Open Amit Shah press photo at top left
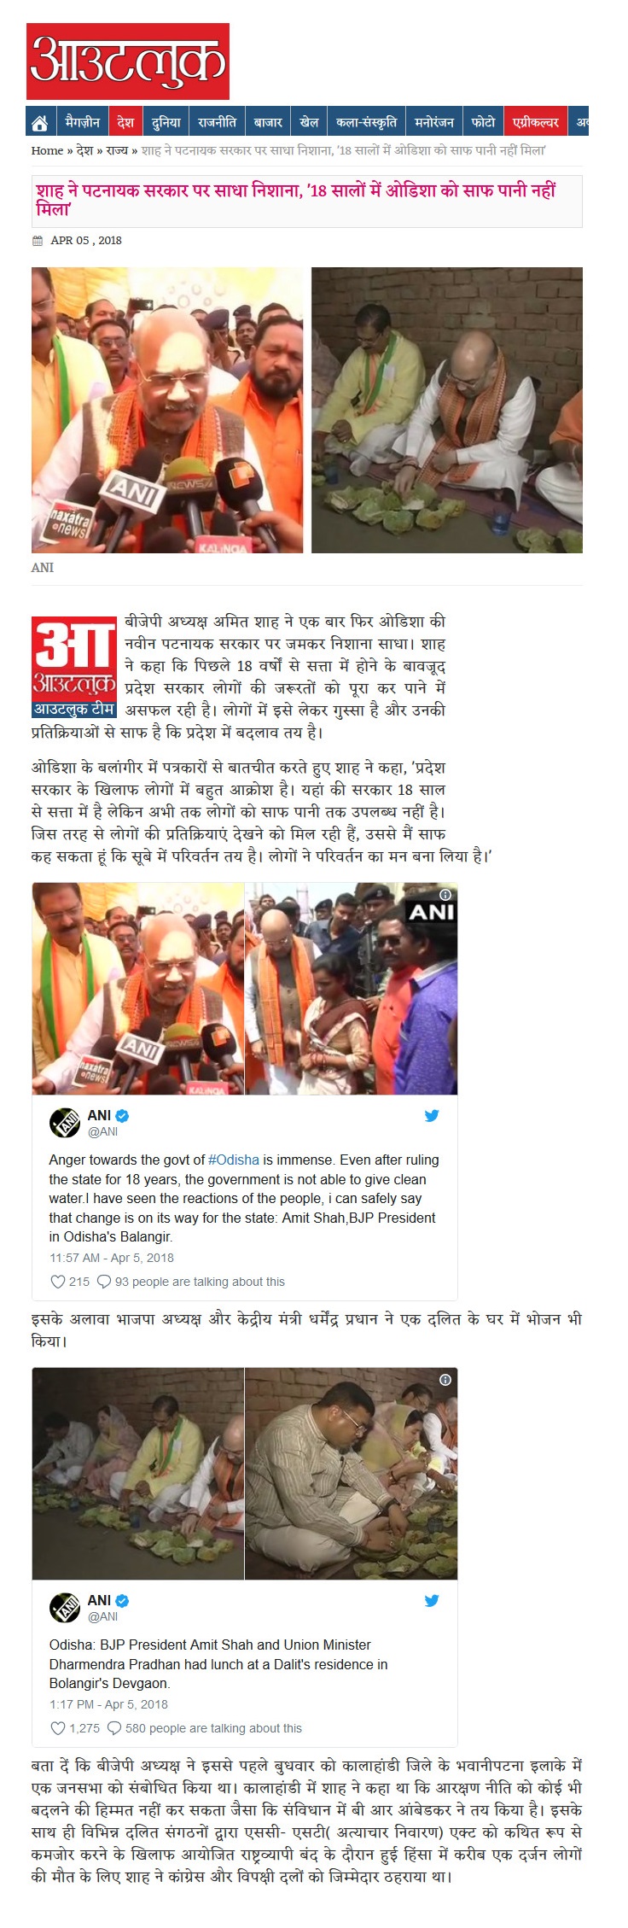 tap(167, 410)
